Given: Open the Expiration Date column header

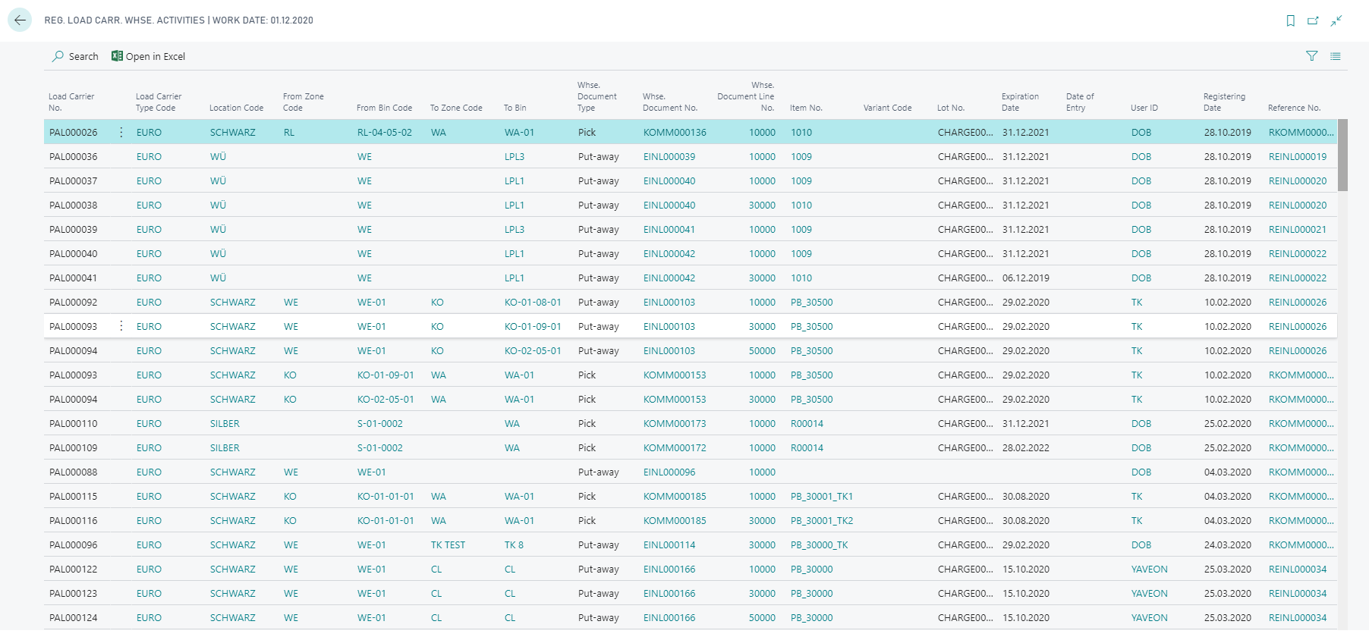Looking at the screenshot, I should (1020, 102).
